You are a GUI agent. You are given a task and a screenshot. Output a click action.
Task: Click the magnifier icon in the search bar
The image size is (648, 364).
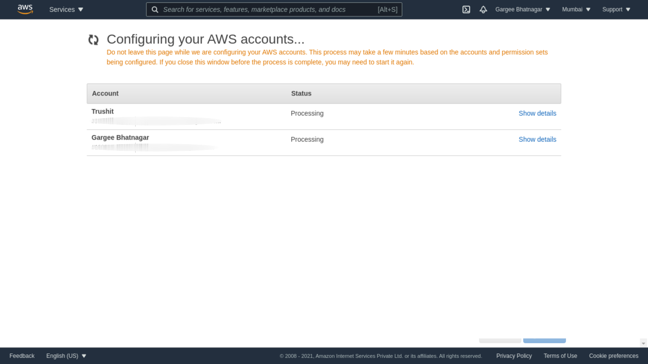coord(155,10)
